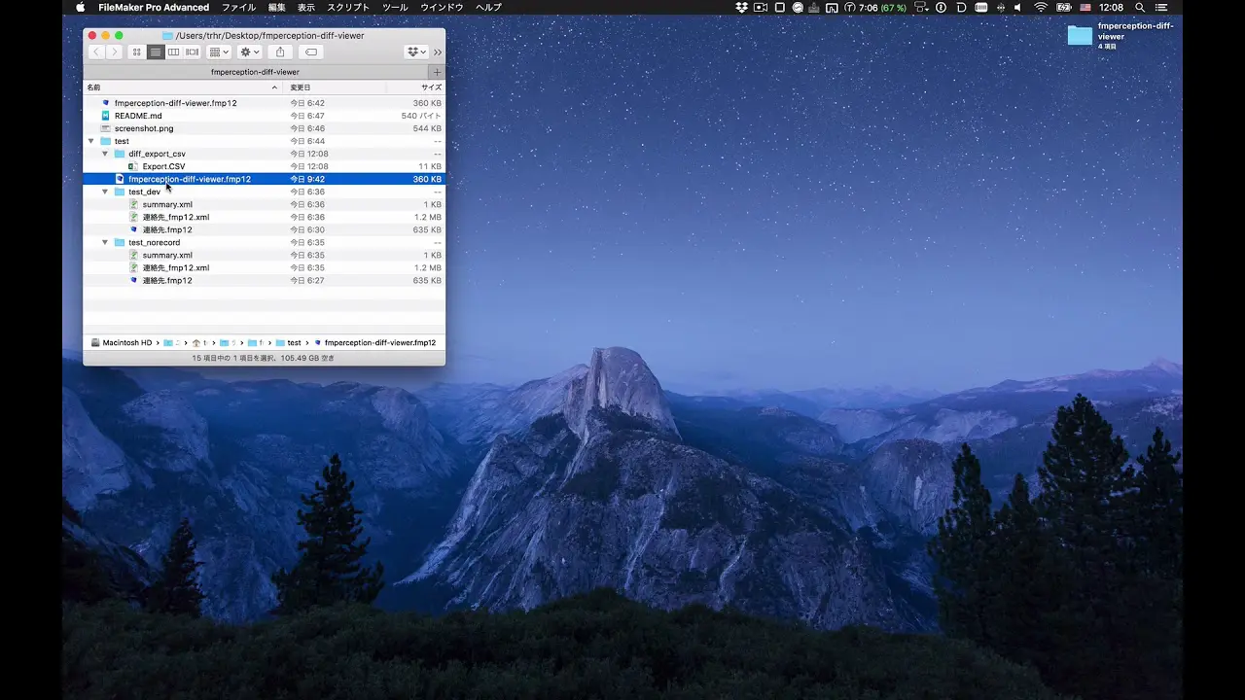Open Spotlight search in menu bar

click(x=1139, y=8)
